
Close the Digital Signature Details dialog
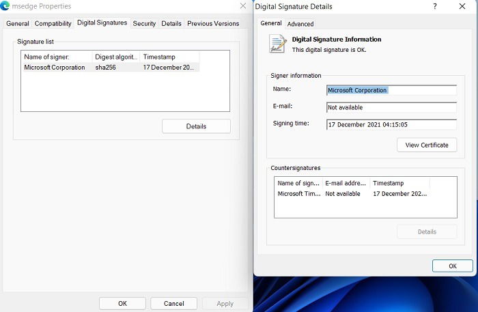coord(462,6)
